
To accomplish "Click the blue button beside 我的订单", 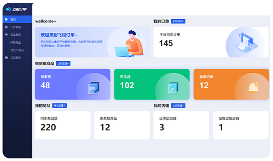I will (x=178, y=21).
